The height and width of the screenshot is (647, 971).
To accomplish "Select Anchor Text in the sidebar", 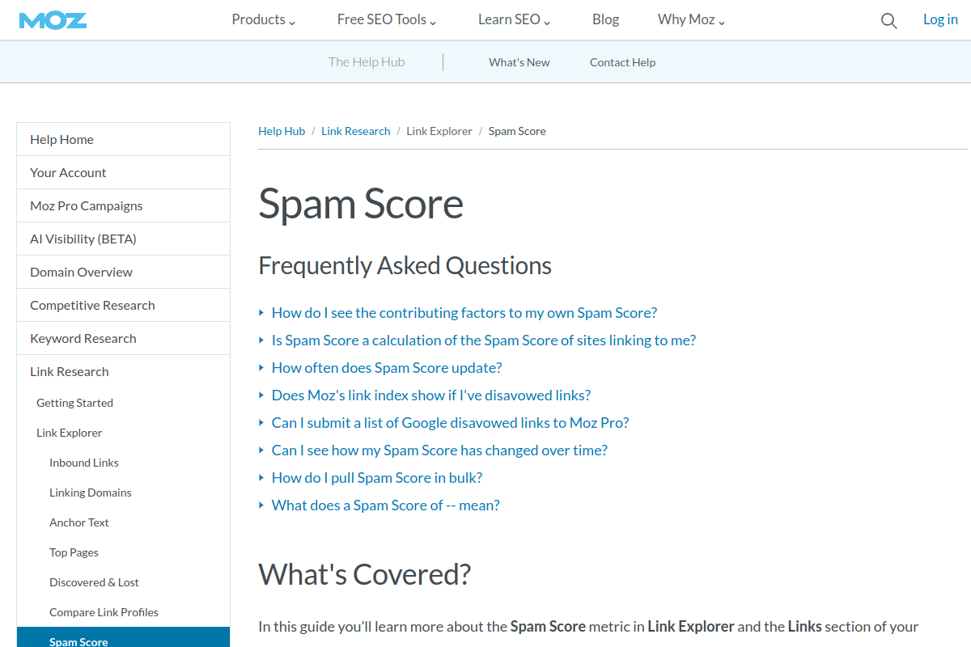I will point(78,522).
